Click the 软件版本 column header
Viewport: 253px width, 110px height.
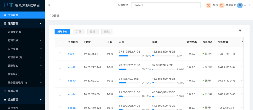coord(192,42)
